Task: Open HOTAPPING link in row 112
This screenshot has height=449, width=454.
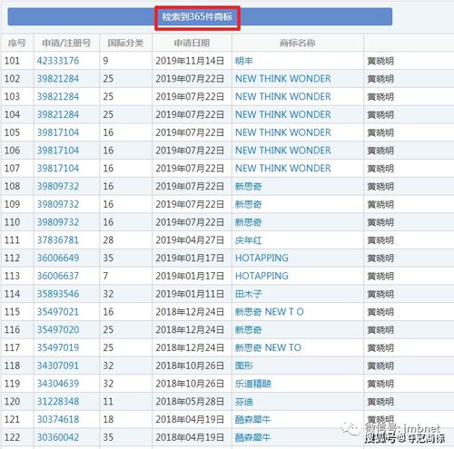Action: 262,258
